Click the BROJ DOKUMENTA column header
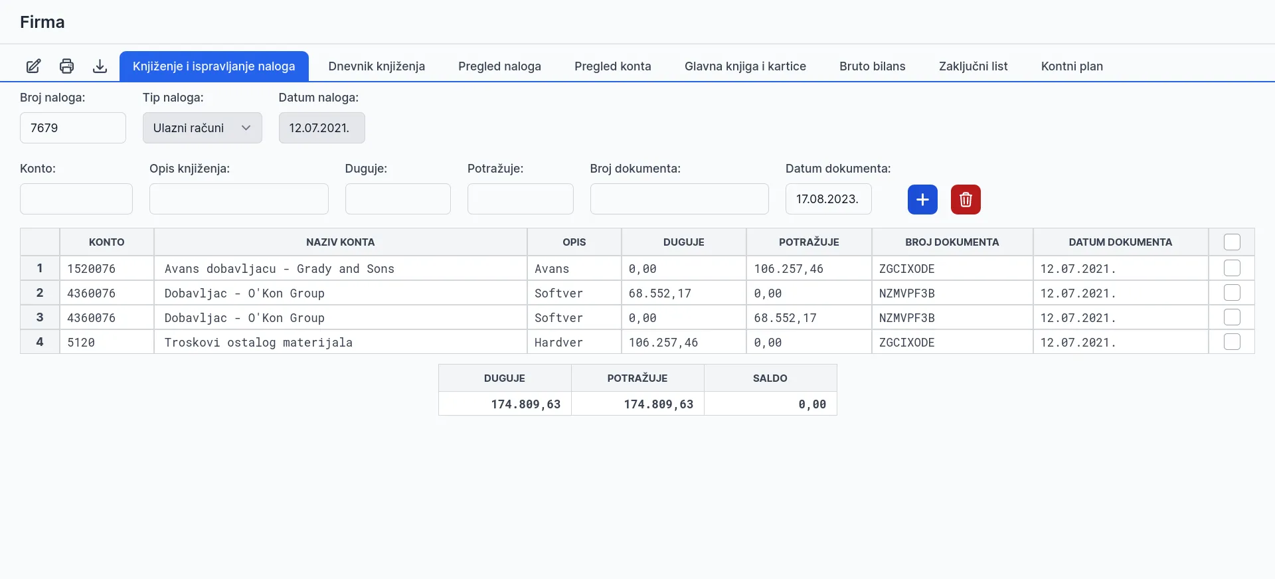The height and width of the screenshot is (579, 1275). pos(952,242)
